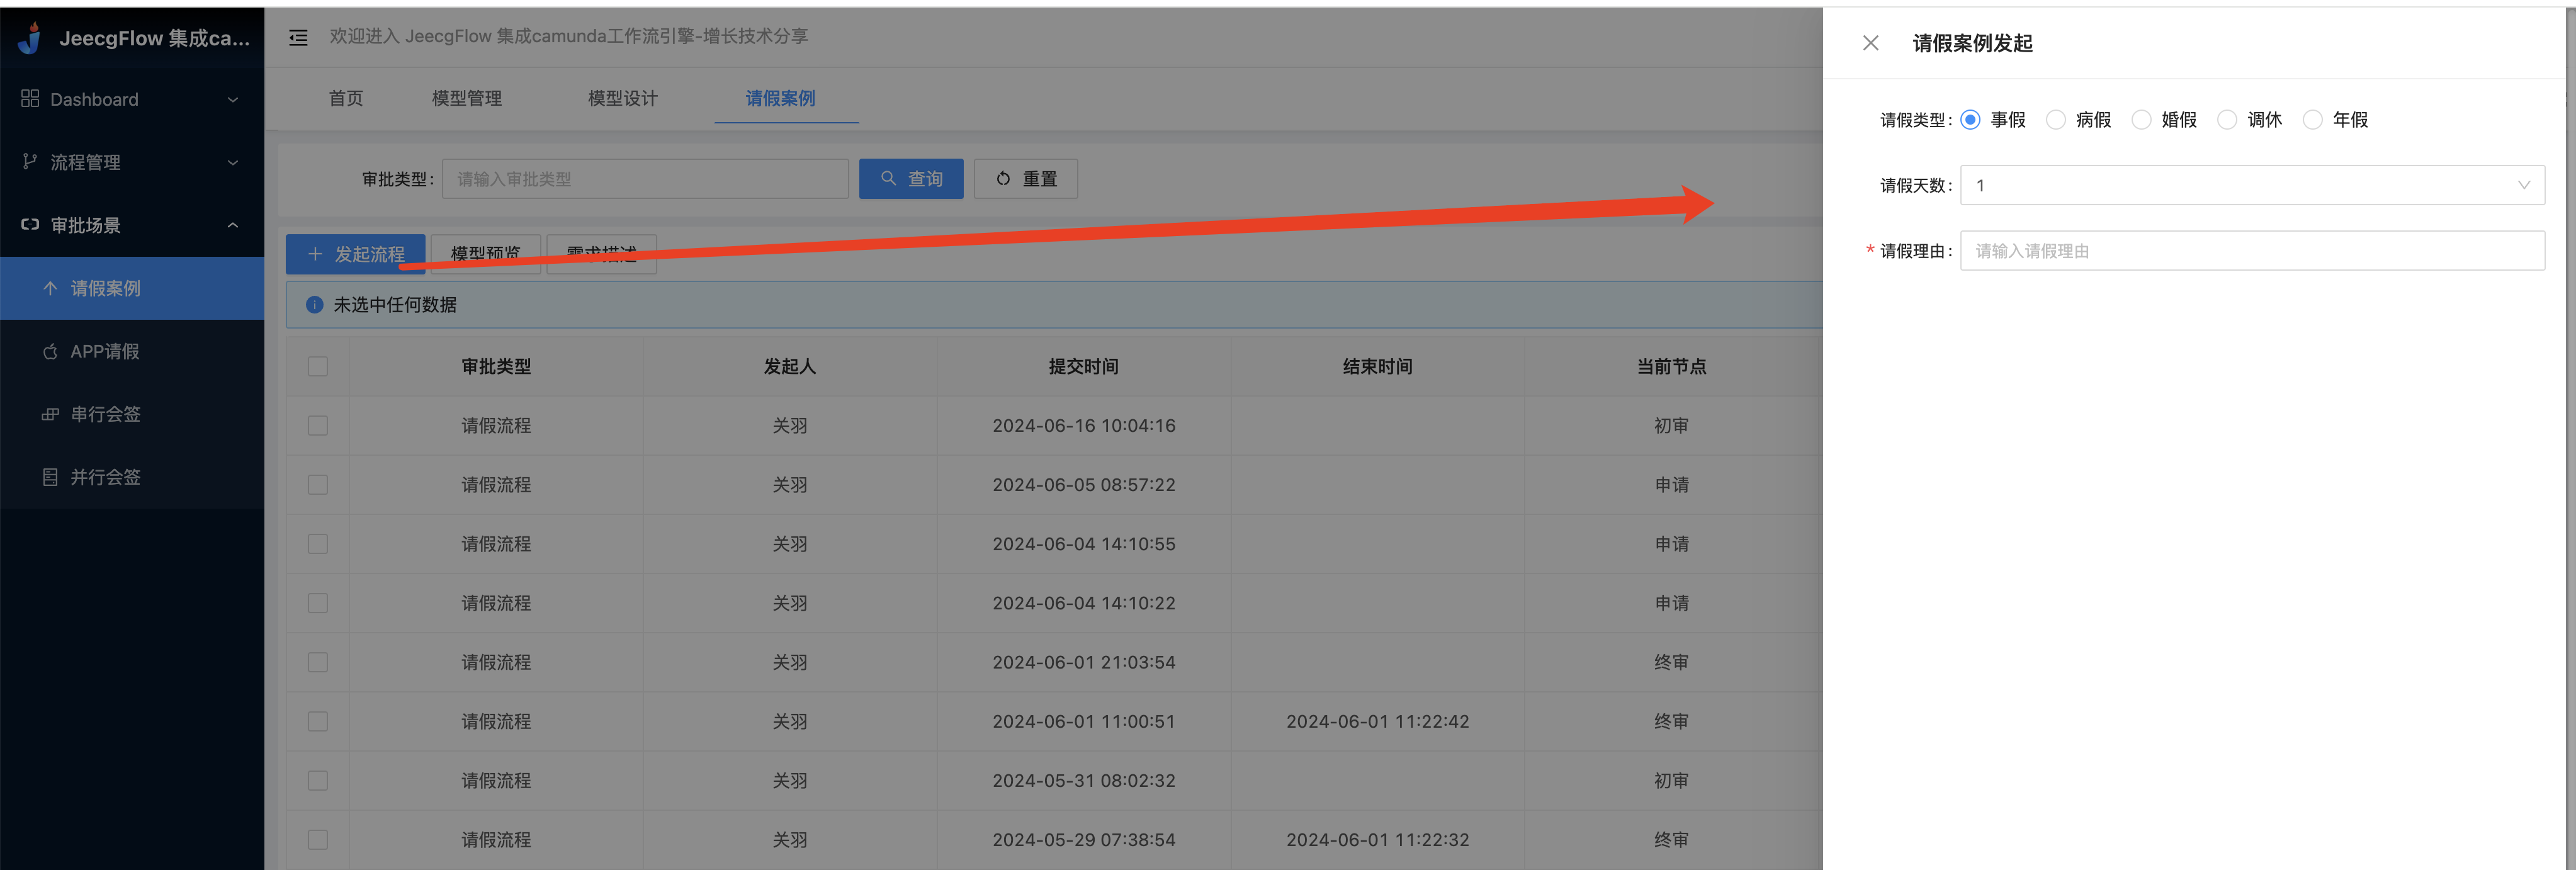The width and height of the screenshot is (2576, 870).
Task: Open 并行会签 in the sidebar
Action: click(132, 477)
